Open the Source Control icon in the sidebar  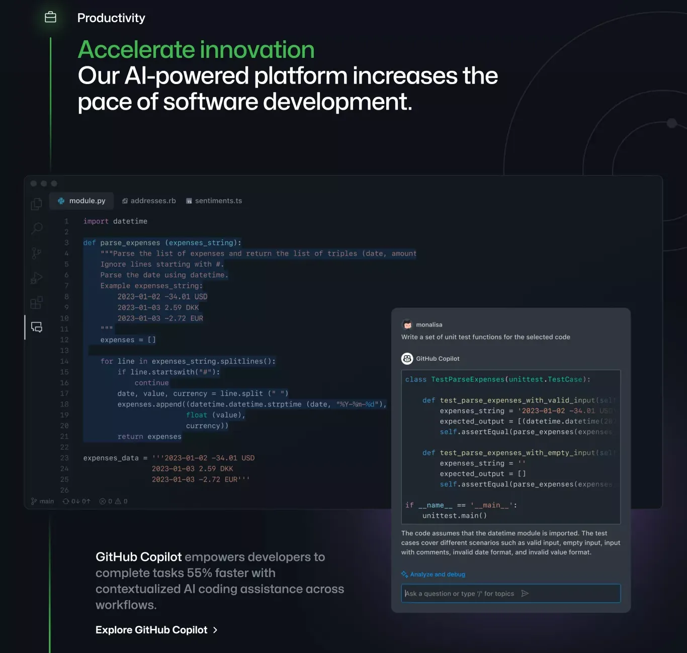coord(36,253)
